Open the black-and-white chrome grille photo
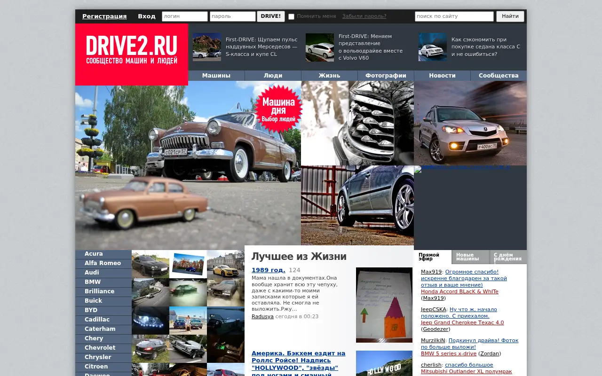The height and width of the screenshot is (376, 602). click(357, 123)
